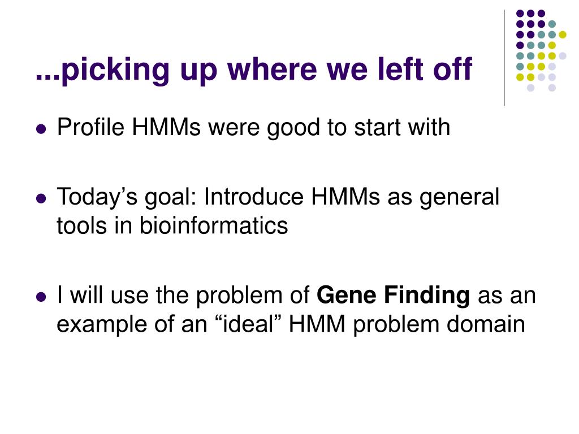Click the top-left dark purple dot in dot grid
The image size is (579, 434).
(x=520, y=14)
